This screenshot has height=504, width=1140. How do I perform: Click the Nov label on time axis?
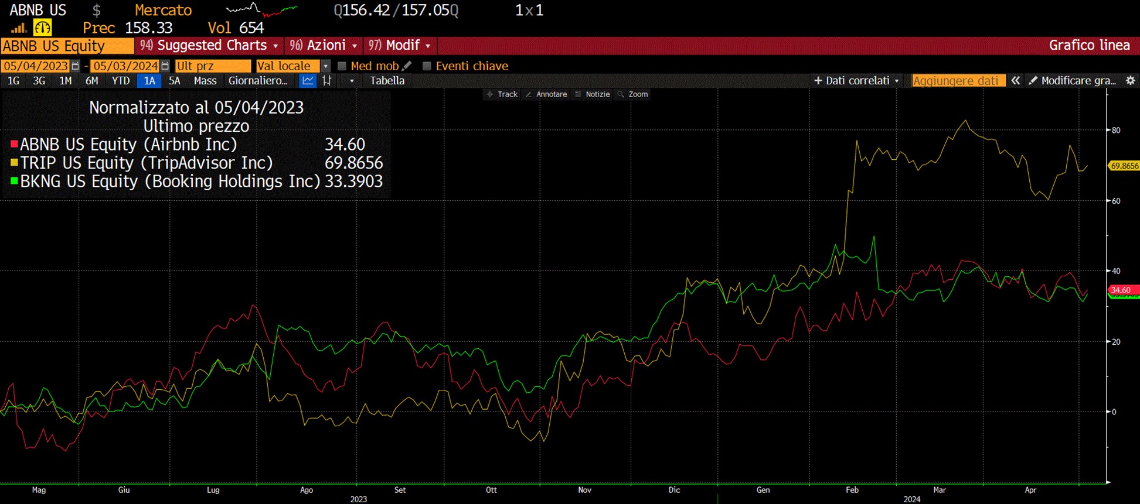(x=584, y=490)
